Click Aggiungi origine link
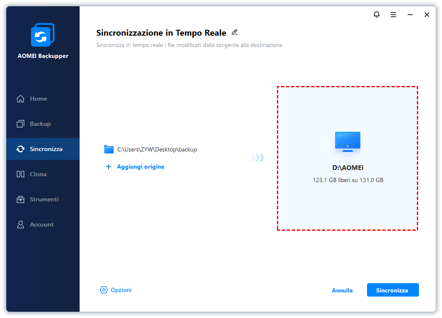 pos(141,167)
